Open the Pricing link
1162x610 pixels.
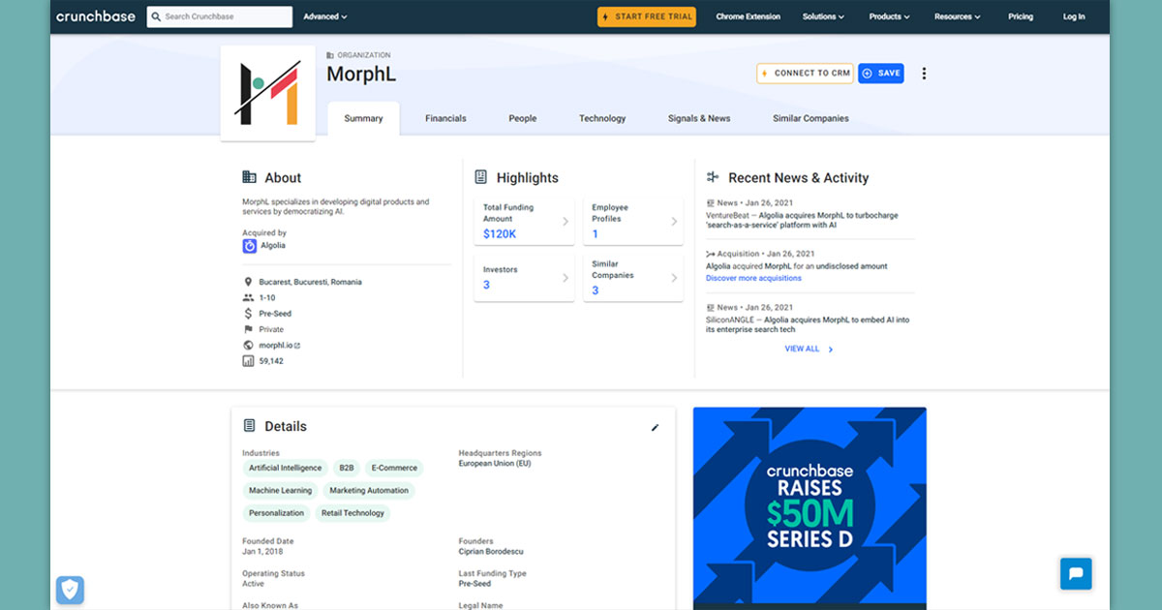[x=1021, y=16]
